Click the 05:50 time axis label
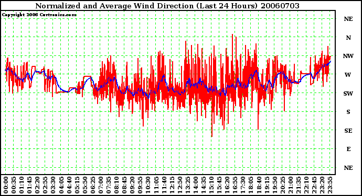This screenshot has height=196, width=362. coord(84,185)
